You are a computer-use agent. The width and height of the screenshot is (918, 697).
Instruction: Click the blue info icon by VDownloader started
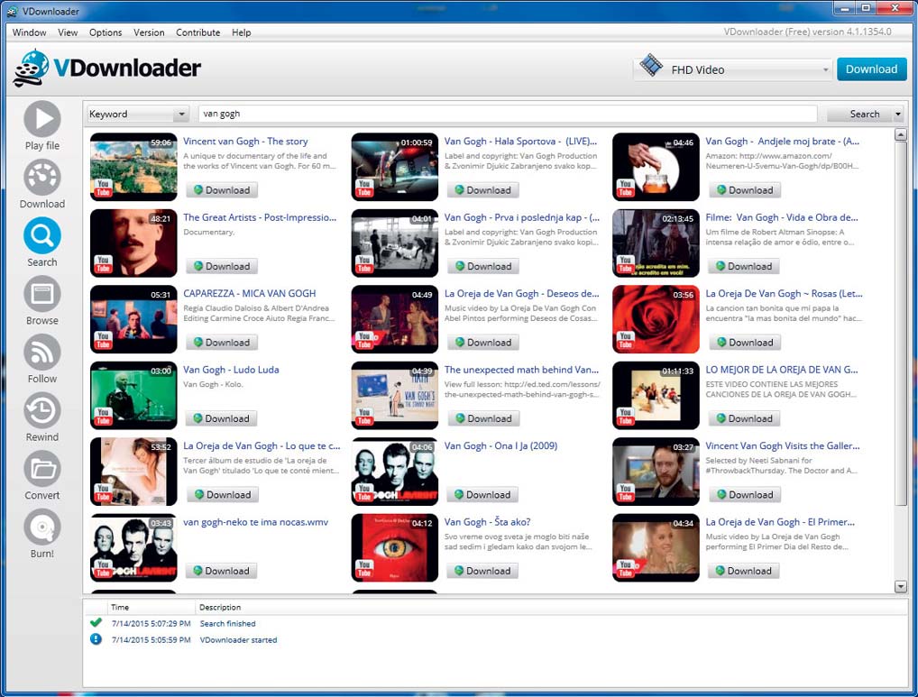(96, 639)
